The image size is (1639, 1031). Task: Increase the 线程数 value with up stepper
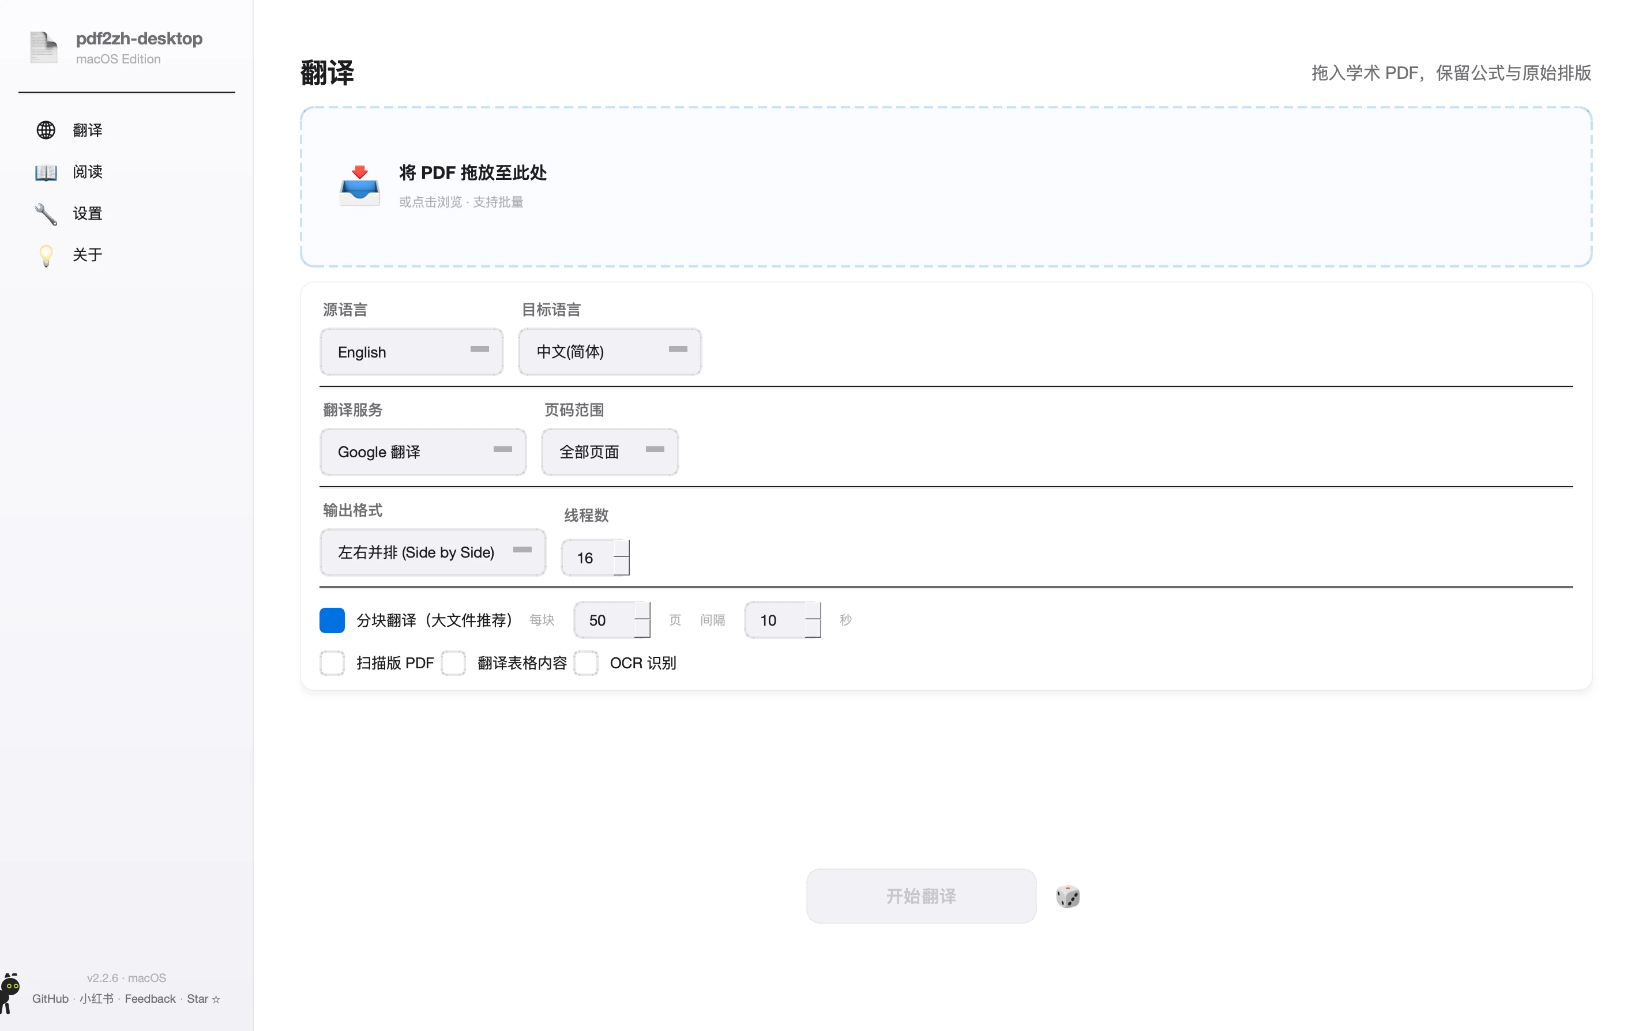622,548
